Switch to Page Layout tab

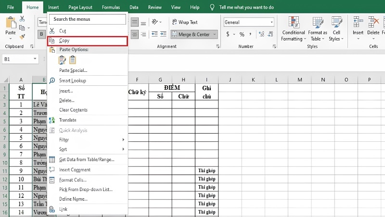coord(80,7)
